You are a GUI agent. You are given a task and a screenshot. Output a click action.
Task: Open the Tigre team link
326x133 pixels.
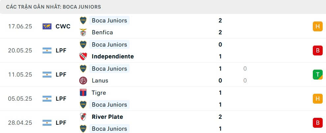[x=99, y=93]
